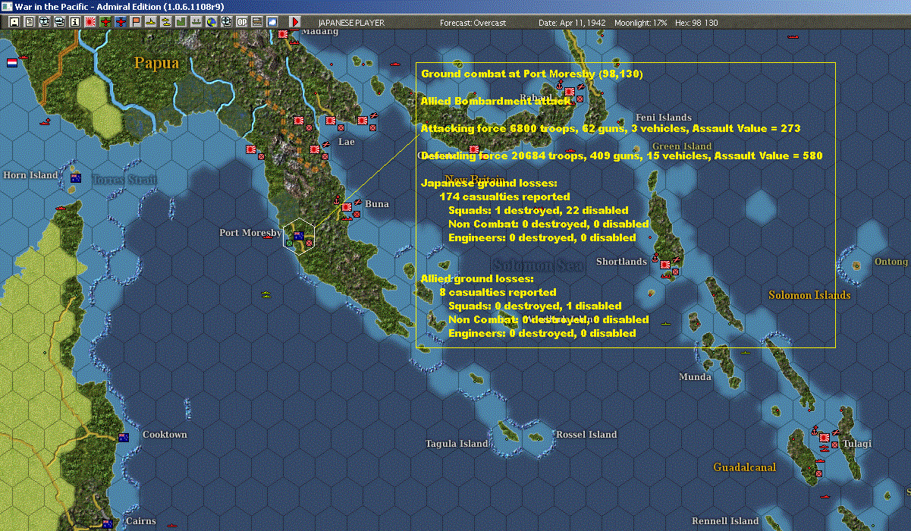This screenshot has width=911, height=531.
Task: Click the window title bar app icon
Action: click(x=7, y=6)
